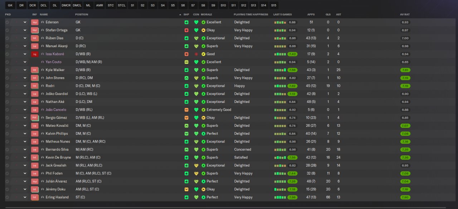
Task: Click Kyle Walker's Int status badge
Action: [x=35, y=70]
